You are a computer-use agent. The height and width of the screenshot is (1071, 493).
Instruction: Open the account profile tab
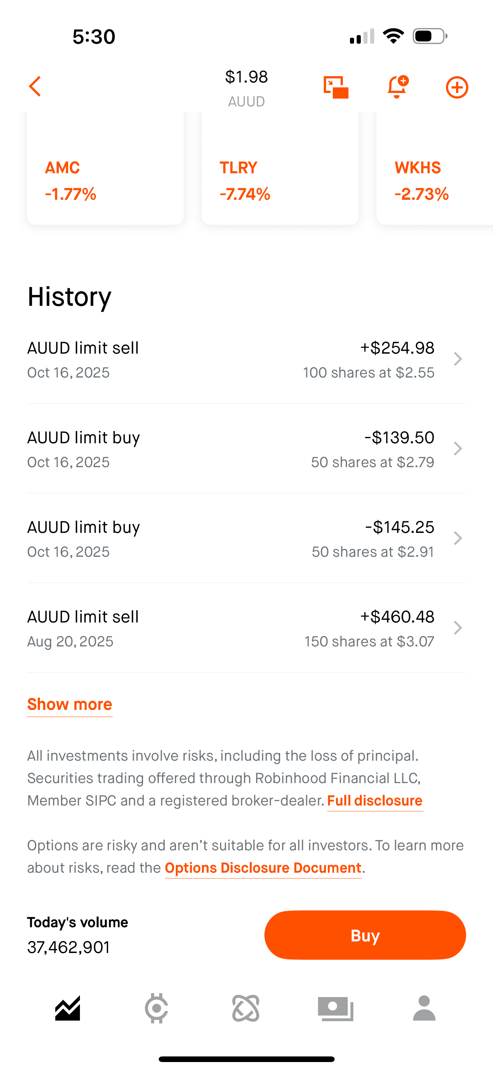(424, 1008)
